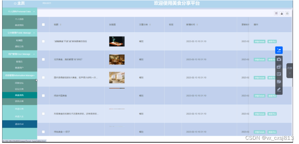Open 菜谱大全 in the sidebar

(19, 117)
